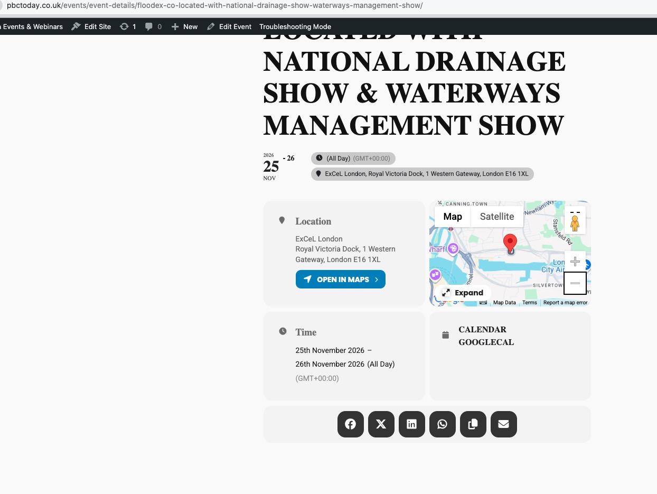Share event on X (Twitter)
The width and height of the screenshot is (657, 494).
pos(381,424)
